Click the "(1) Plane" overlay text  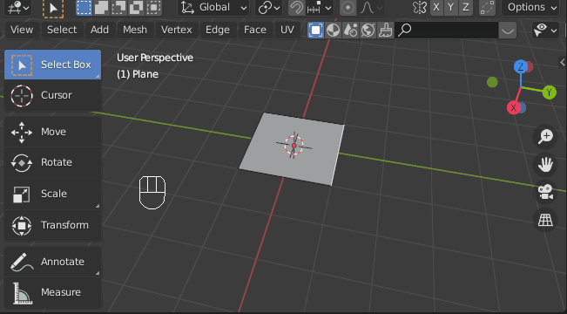[138, 74]
